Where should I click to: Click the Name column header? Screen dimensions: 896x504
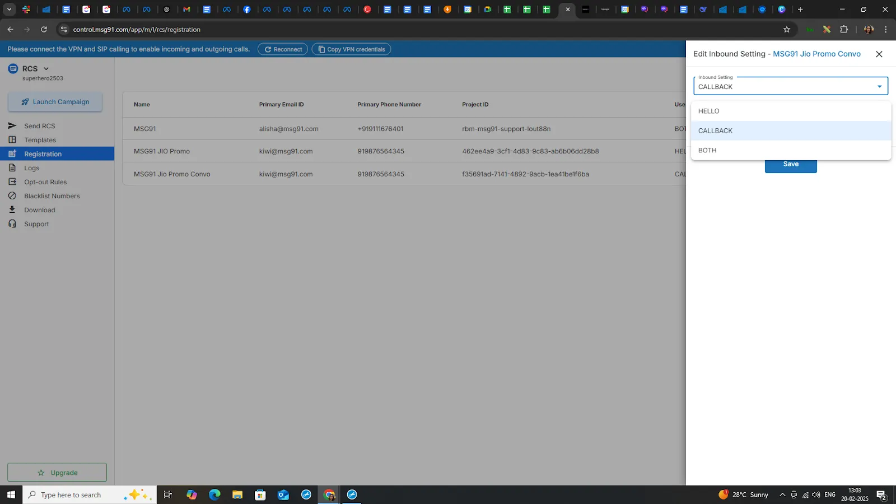(142, 105)
